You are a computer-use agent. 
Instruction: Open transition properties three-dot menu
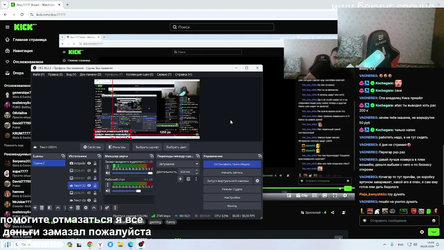pyautogui.click(x=196, y=179)
